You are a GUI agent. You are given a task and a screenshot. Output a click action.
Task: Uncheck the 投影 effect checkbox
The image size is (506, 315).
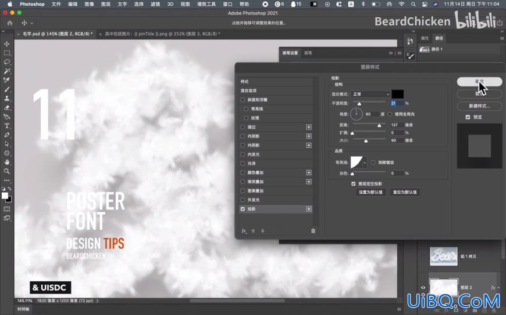click(x=243, y=209)
